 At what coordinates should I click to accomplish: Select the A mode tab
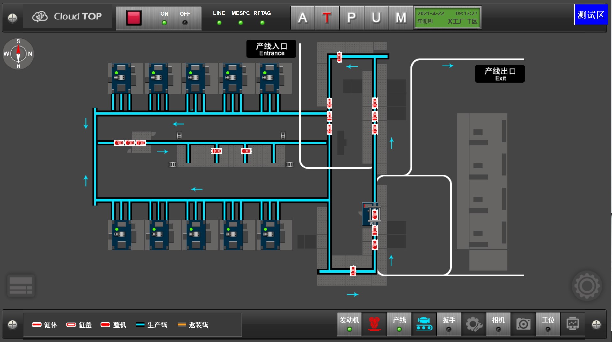click(303, 18)
